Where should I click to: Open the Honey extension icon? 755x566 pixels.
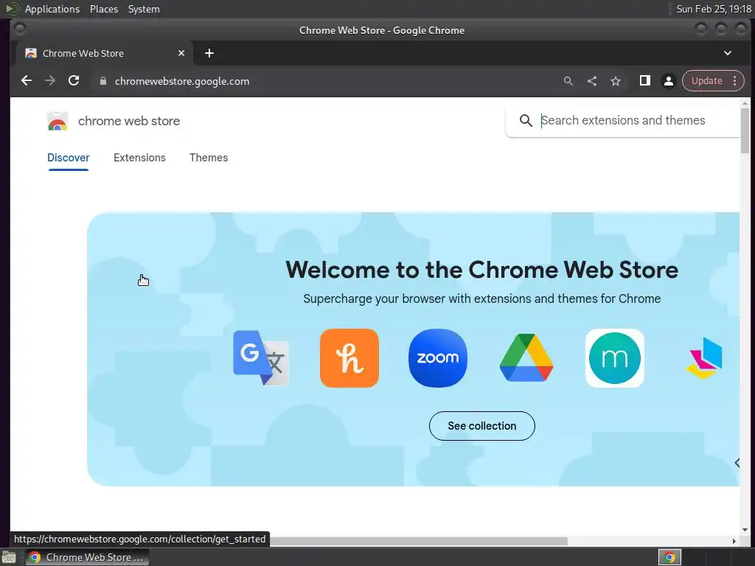(x=349, y=358)
